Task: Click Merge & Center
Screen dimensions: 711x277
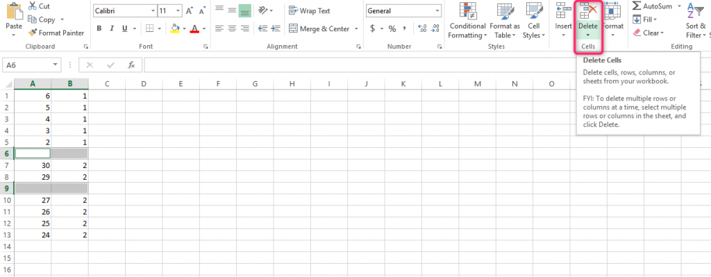Action: (319, 28)
